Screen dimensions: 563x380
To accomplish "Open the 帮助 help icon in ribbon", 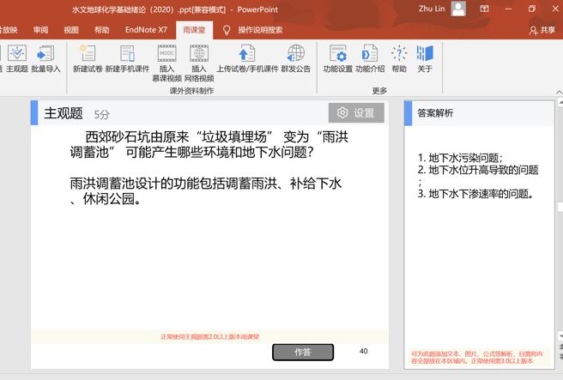I will (399, 58).
